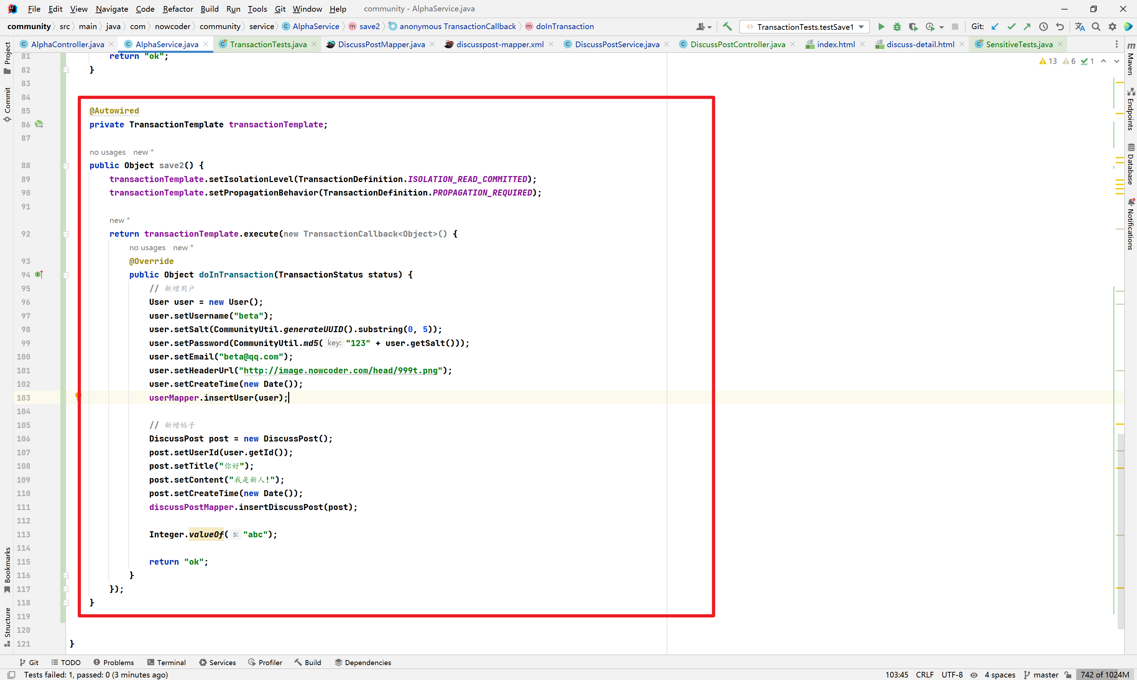This screenshot has width=1137, height=680.
Task: Switch to TransactionTests.java tab
Action: click(x=268, y=44)
